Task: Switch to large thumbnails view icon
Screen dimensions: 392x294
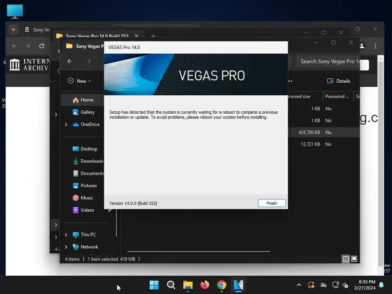Action: (354, 259)
